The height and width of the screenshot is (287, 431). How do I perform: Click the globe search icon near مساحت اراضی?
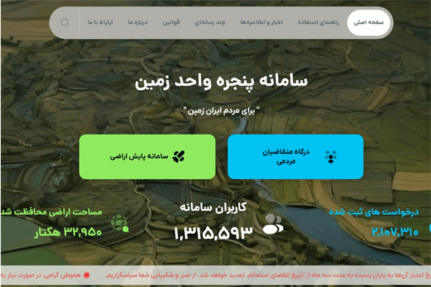pyautogui.click(x=120, y=224)
